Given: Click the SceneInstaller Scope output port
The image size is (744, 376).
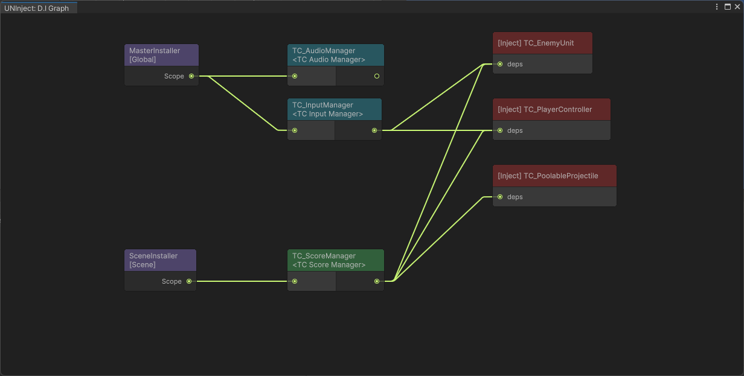Looking at the screenshot, I should click(189, 281).
